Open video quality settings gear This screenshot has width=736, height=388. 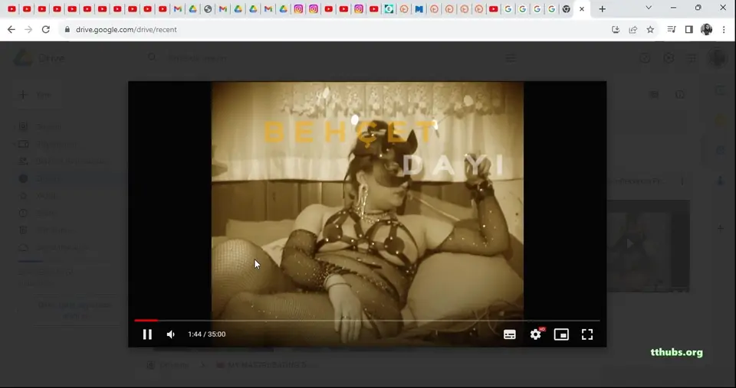pos(536,334)
